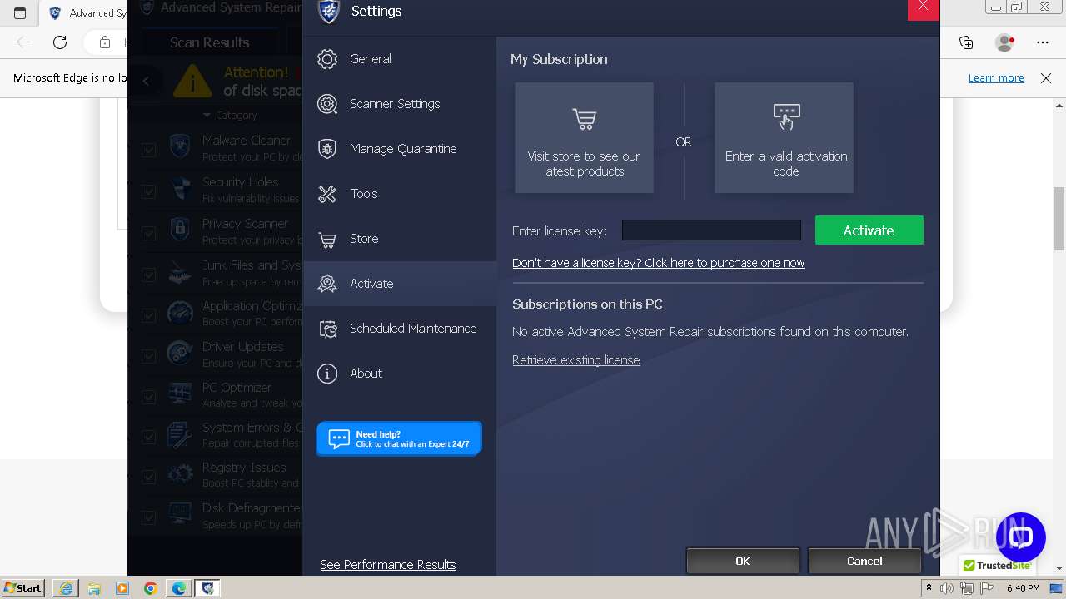The image size is (1066, 599).
Task: Click the Malware Cleaner shield icon
Action: [x=180, y=147]
